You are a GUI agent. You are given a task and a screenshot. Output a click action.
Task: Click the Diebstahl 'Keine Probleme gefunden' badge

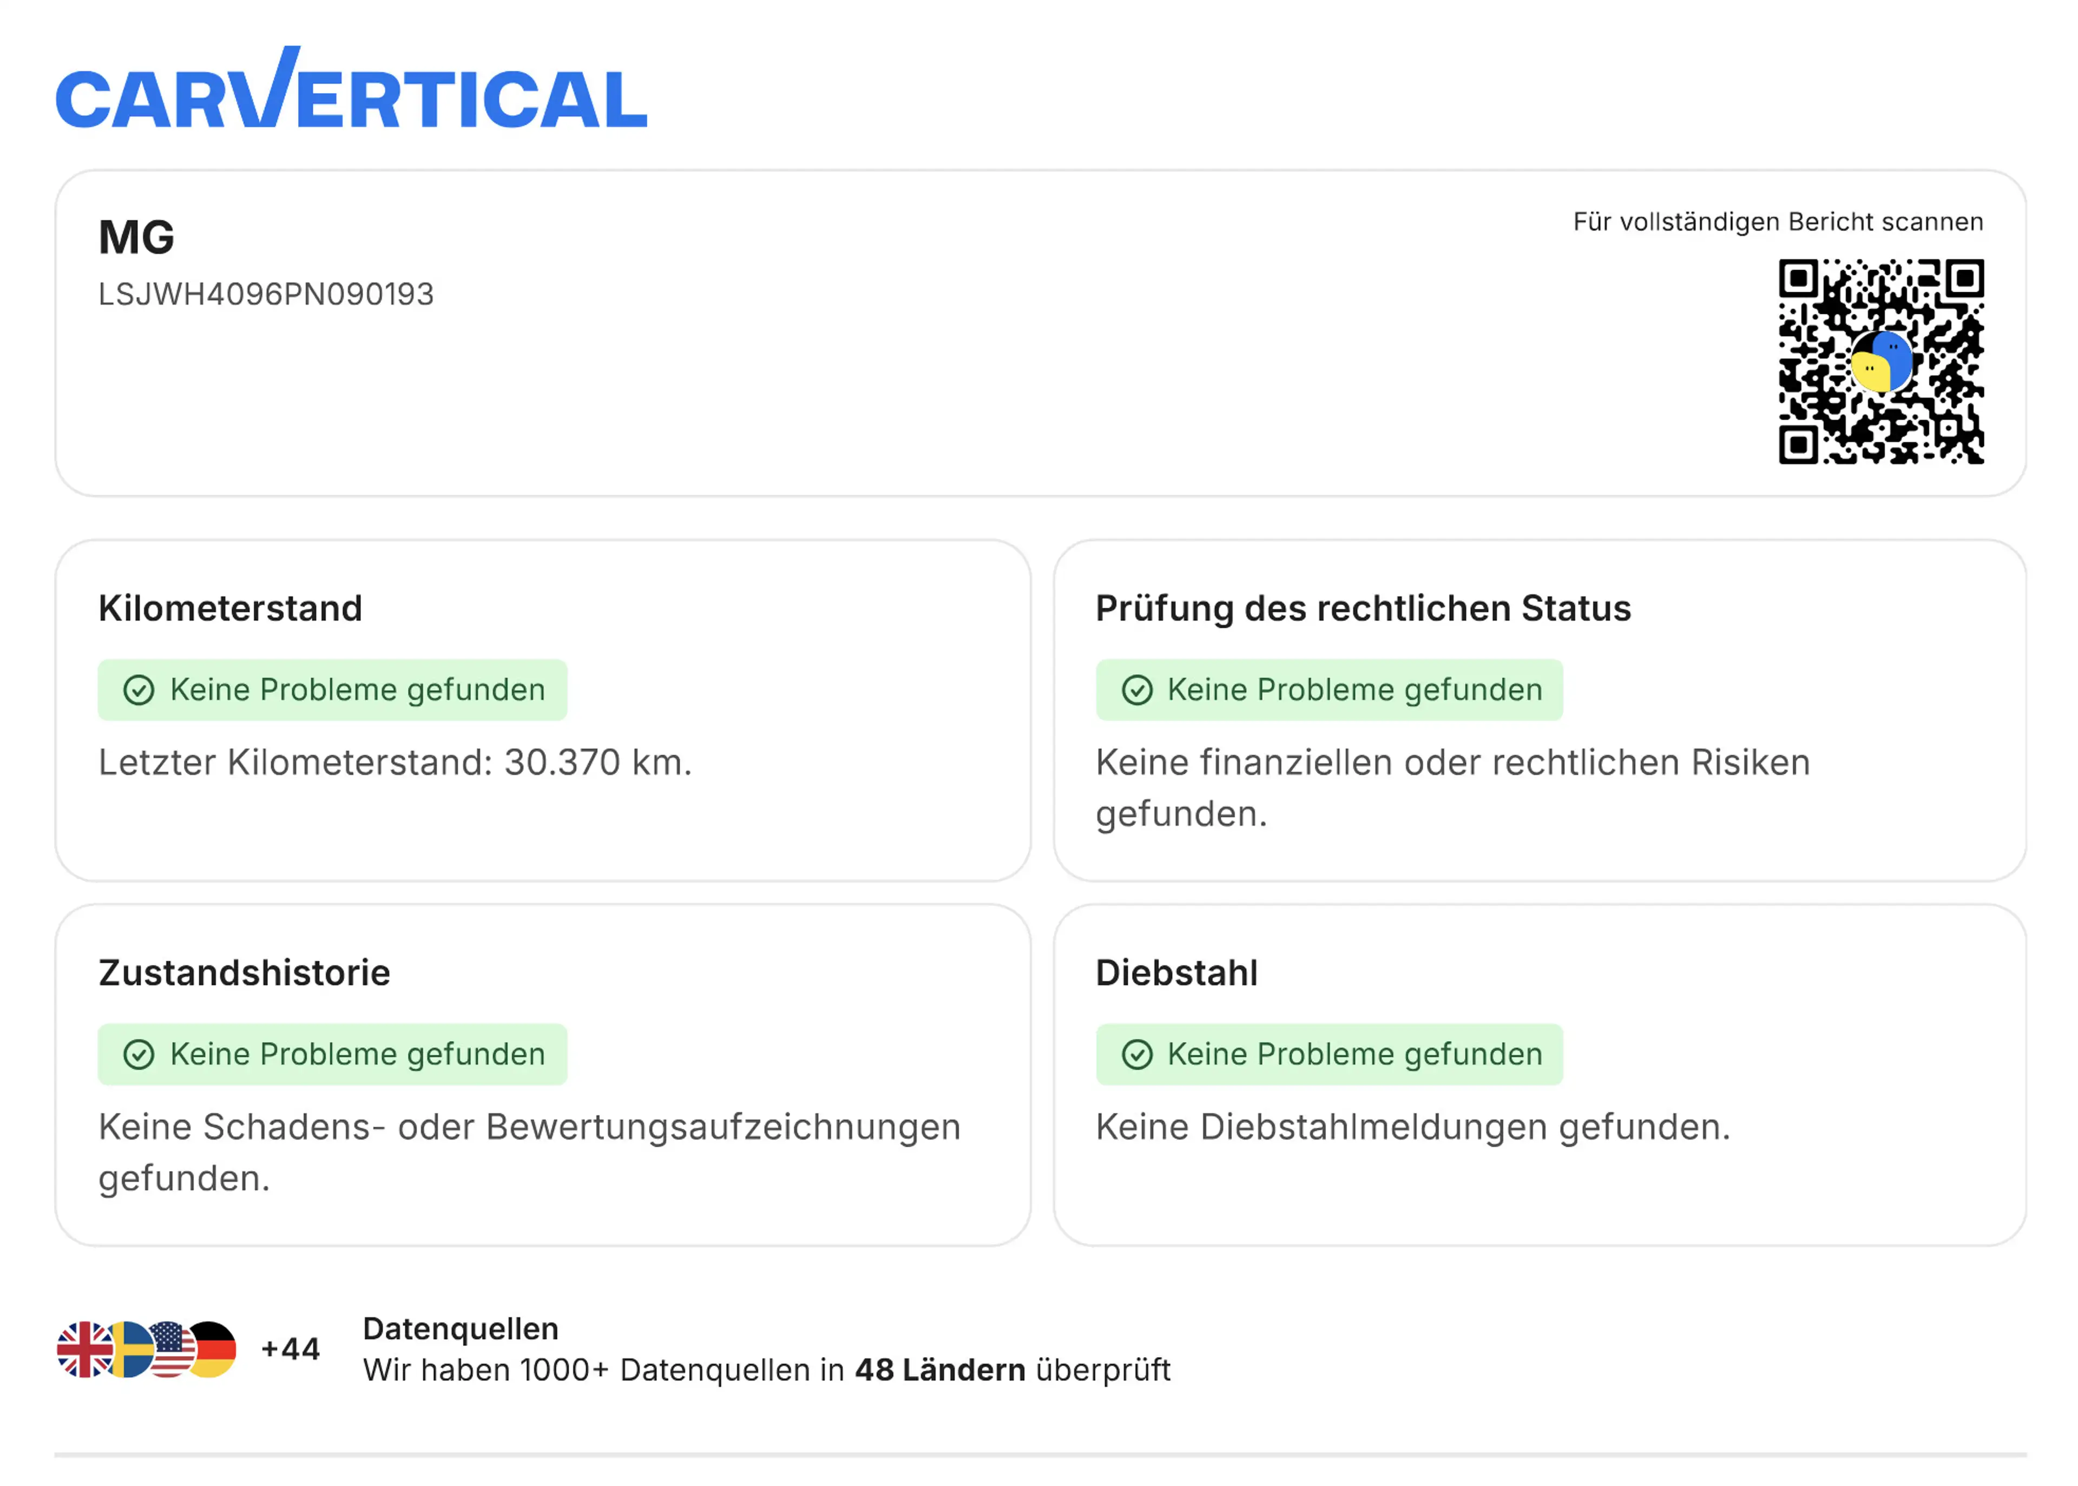[1329, 1054]
